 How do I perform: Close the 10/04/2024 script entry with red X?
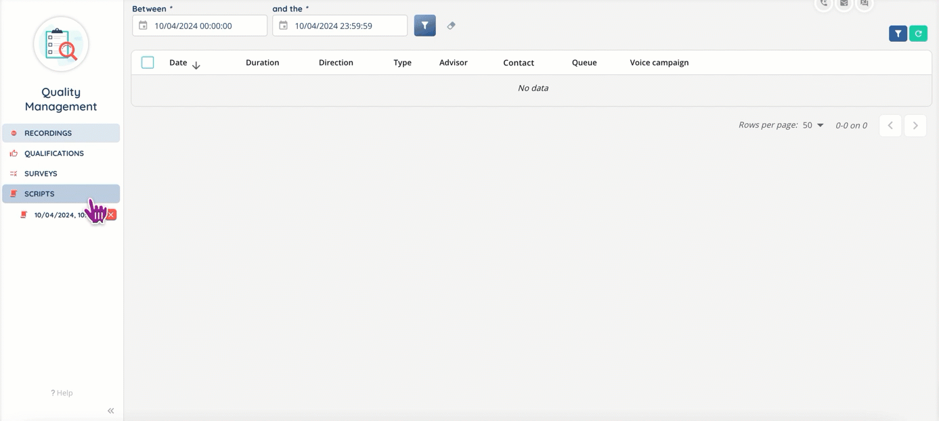pyautogui.click(x=112, y=215)
